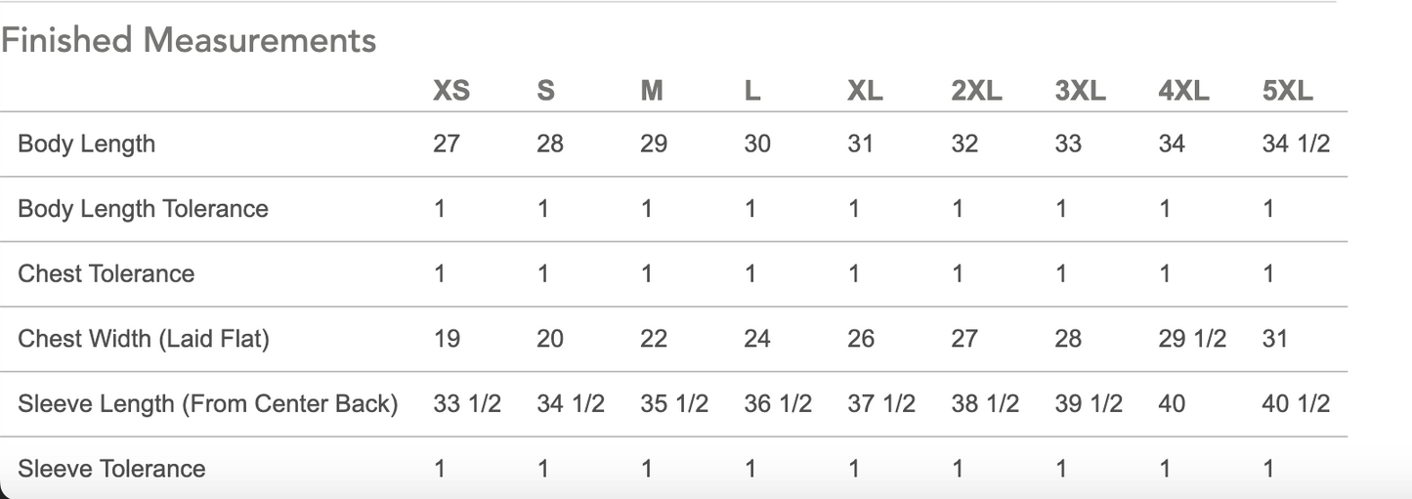Click the Chest Tolerance row label

[x=106, y=273]
